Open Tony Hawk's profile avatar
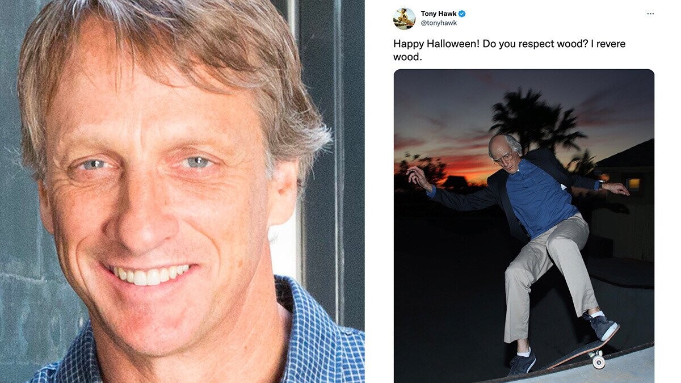681x383 pixels. click(403, 18)
